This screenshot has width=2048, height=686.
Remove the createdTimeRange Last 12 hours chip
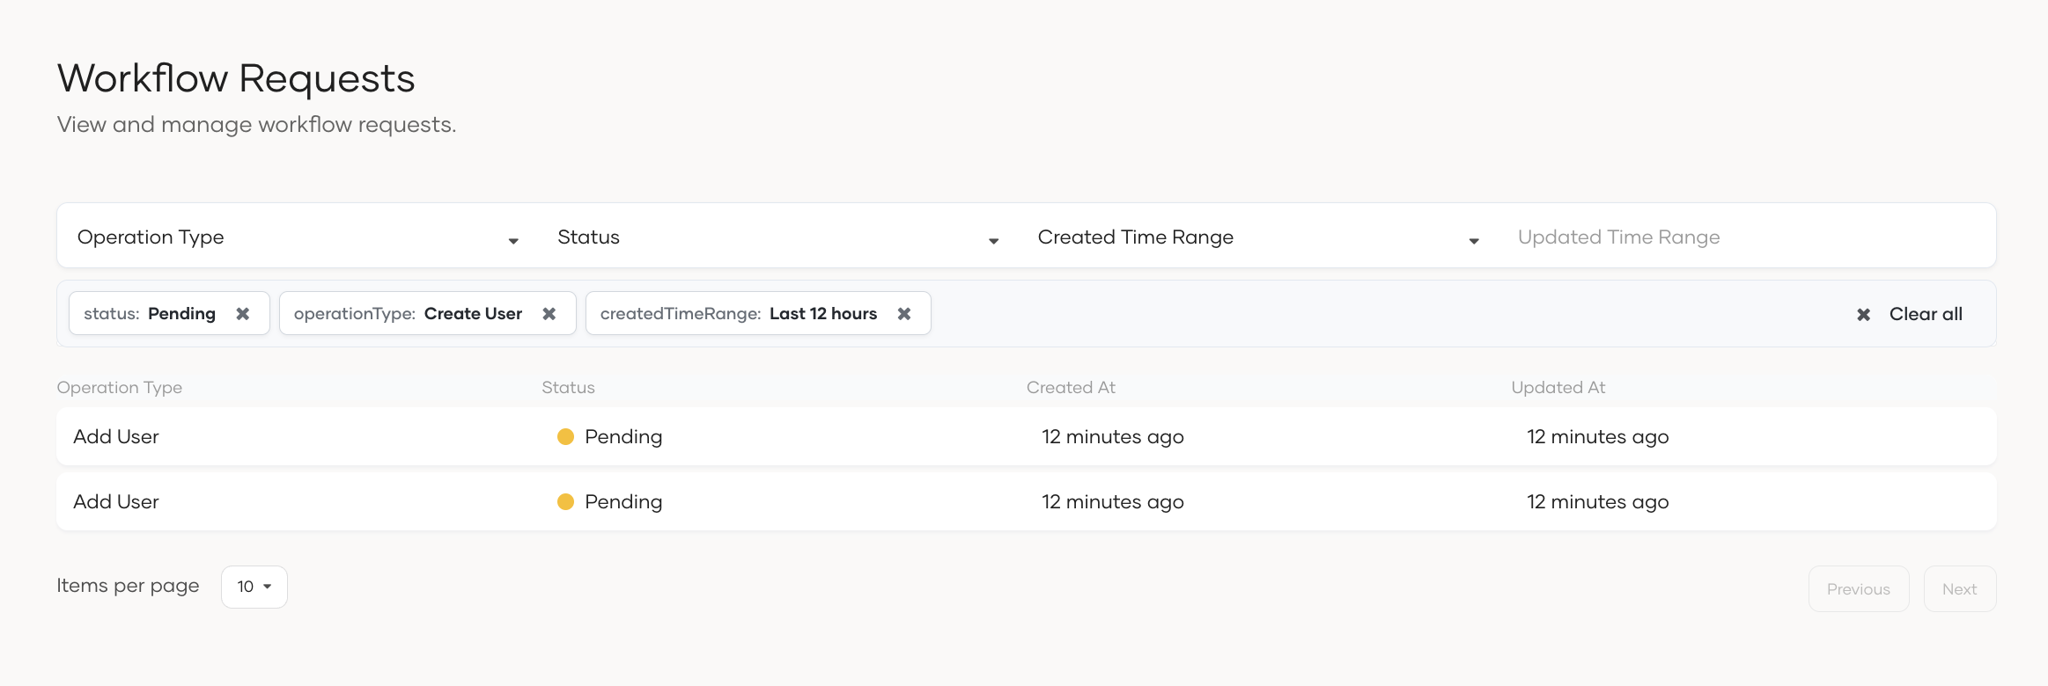(x=904, y=314)
